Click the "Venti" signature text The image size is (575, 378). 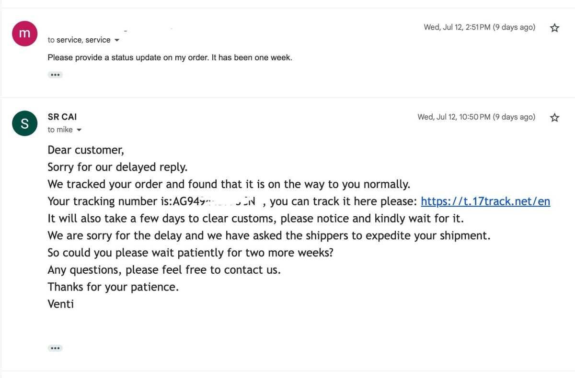point(61,304)
